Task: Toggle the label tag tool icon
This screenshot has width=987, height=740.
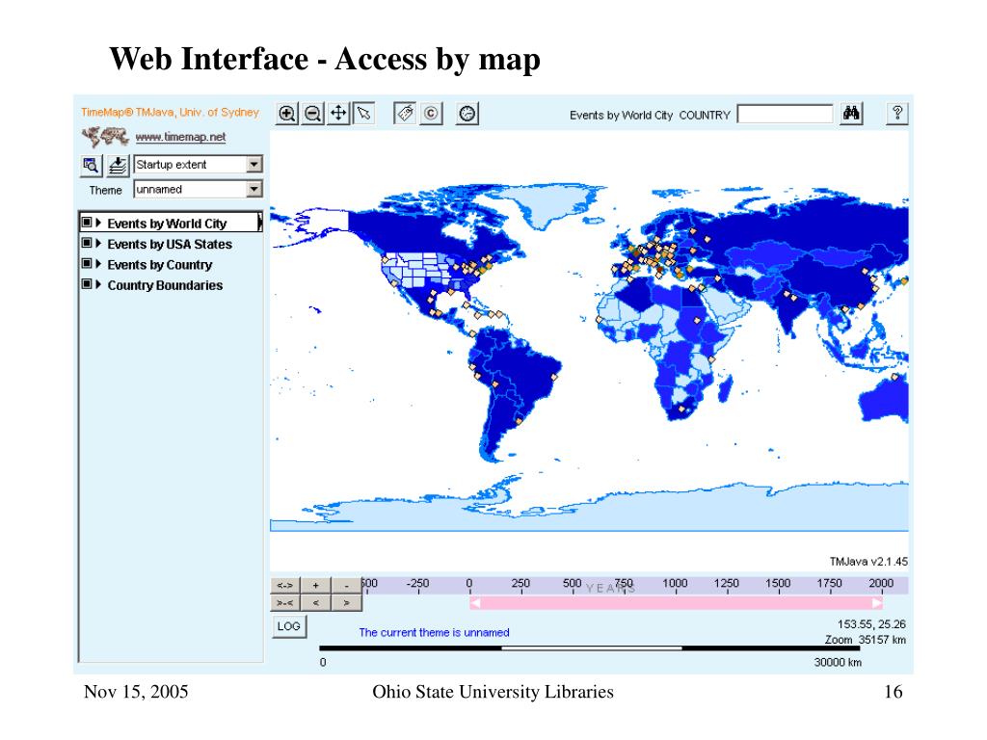Action: coord(406,114)
